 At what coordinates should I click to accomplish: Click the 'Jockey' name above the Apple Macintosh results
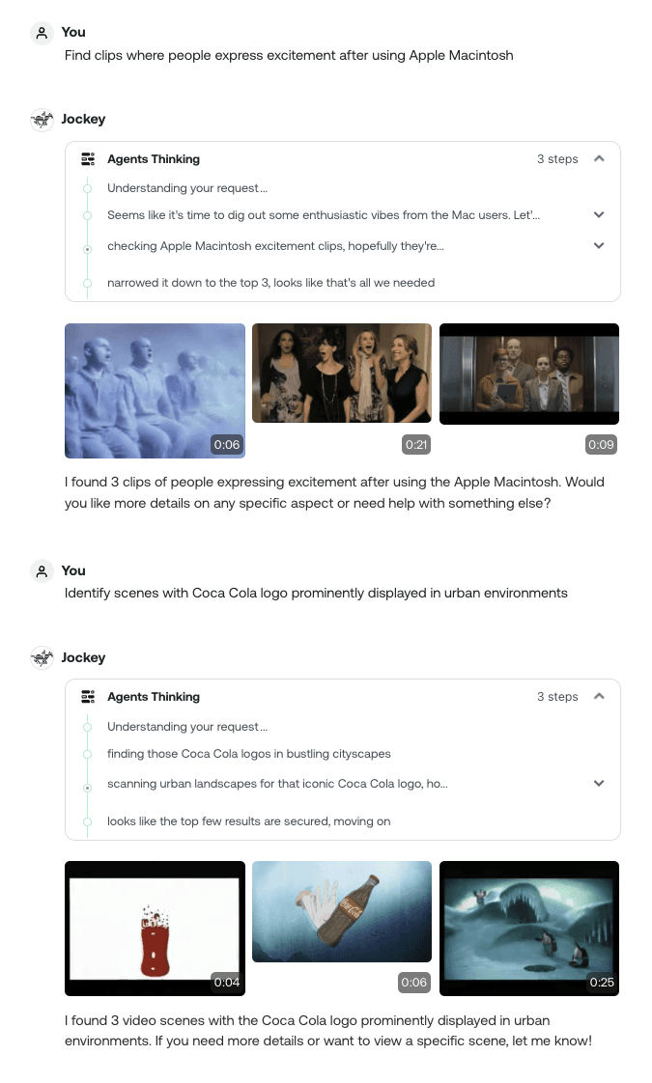83,119
